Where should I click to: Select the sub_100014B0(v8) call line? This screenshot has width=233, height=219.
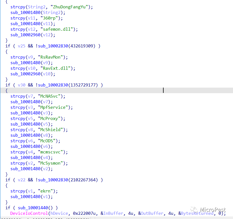pos(31,135)
